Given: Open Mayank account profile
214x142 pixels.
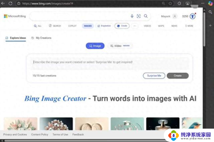Looking at the screenshot, I should tap(166, 16).
